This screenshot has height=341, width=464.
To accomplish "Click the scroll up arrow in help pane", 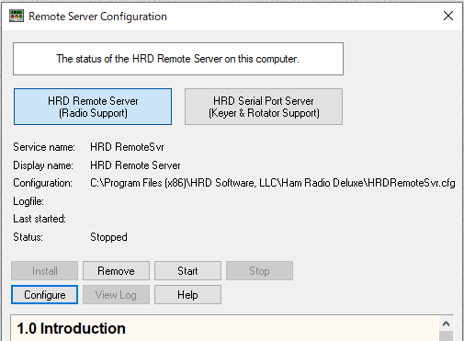I will (447, 324).
